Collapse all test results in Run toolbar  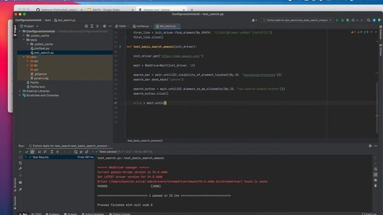[57, 152]
